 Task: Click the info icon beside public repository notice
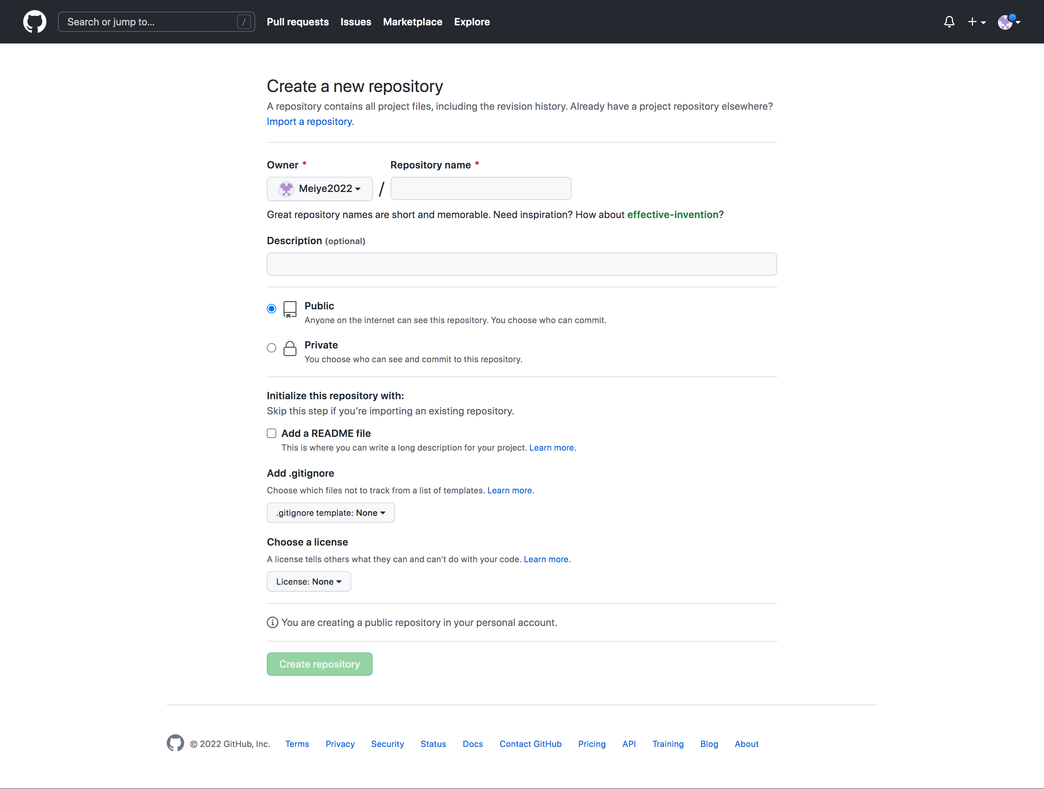pos(272,622)
